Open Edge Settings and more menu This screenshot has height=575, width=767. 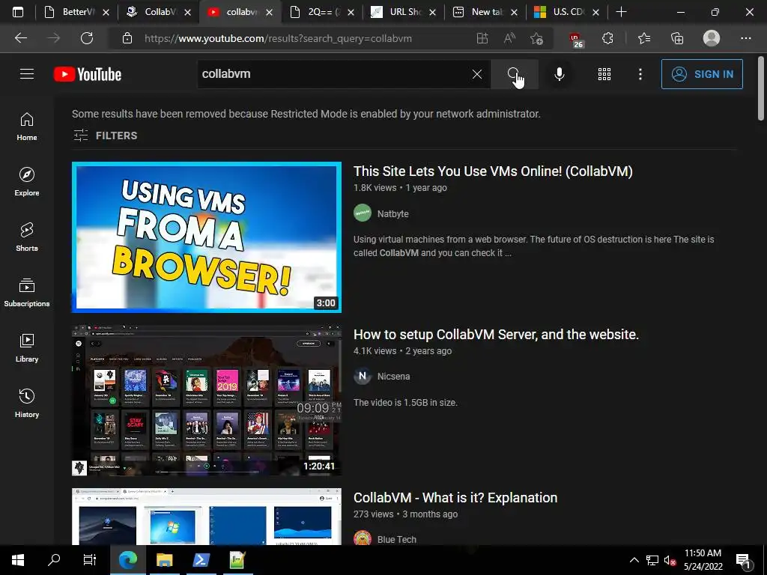click(x=745, y=38)
